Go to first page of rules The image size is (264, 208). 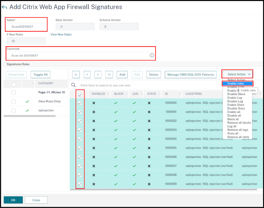76,75
